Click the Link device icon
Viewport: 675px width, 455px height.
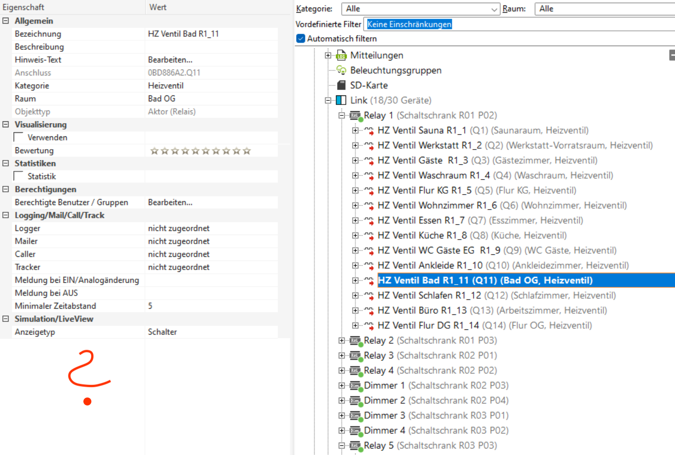(x=341, y=100)
